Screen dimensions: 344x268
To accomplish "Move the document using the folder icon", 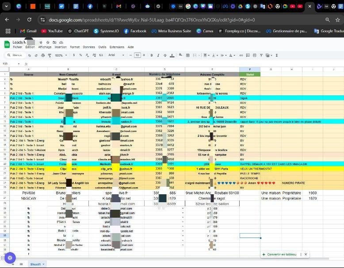I will (x=54, y=42).
